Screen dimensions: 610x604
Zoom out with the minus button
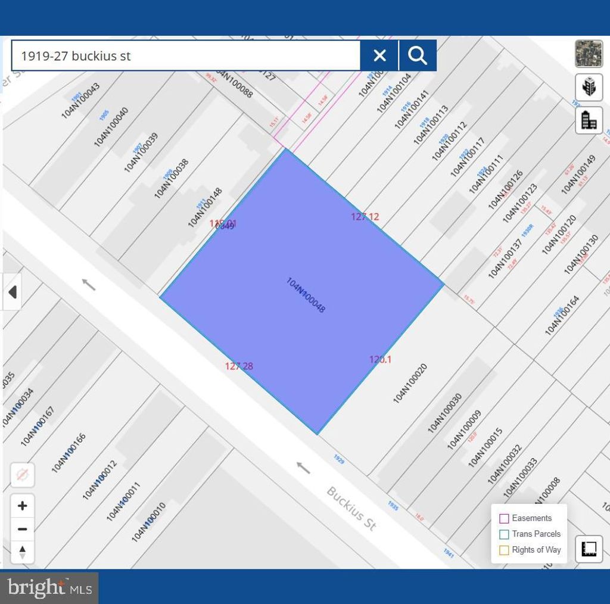point(23,529)
